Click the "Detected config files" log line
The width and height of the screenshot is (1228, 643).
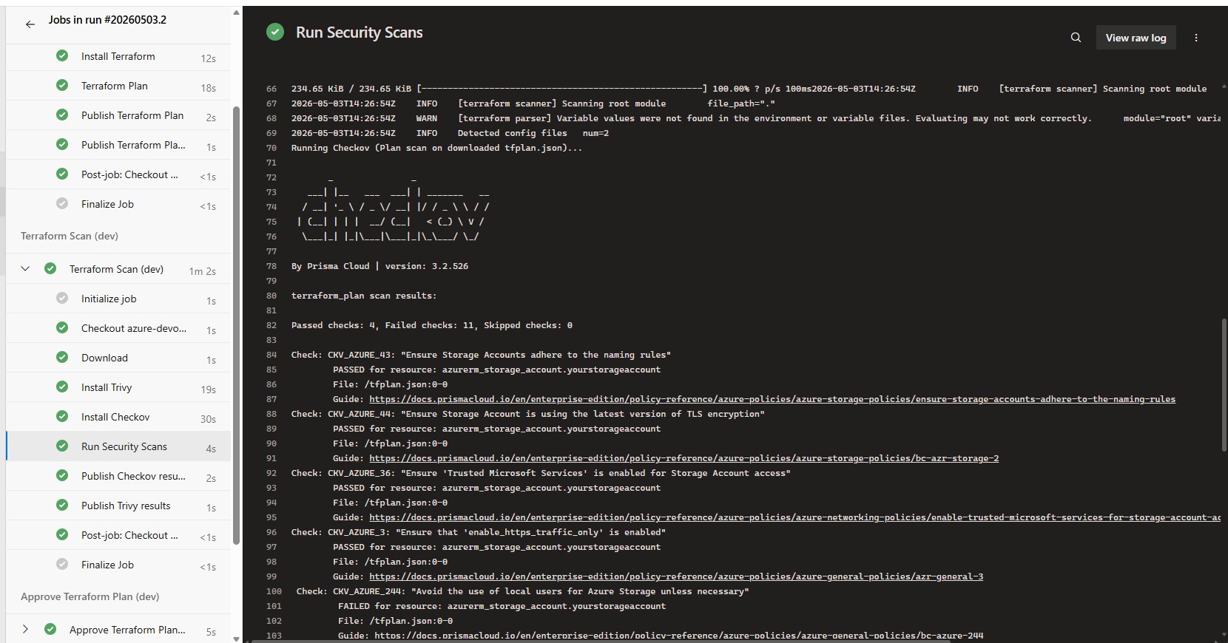(451, 133)
